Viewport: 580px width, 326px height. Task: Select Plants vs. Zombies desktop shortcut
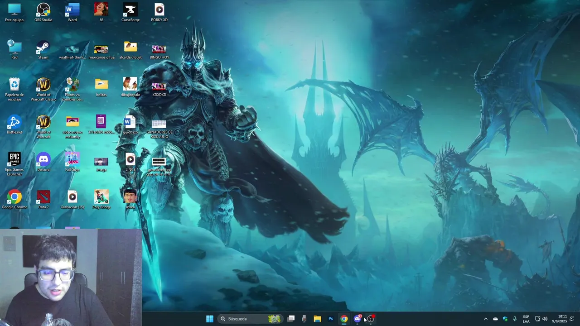[72, 89]
